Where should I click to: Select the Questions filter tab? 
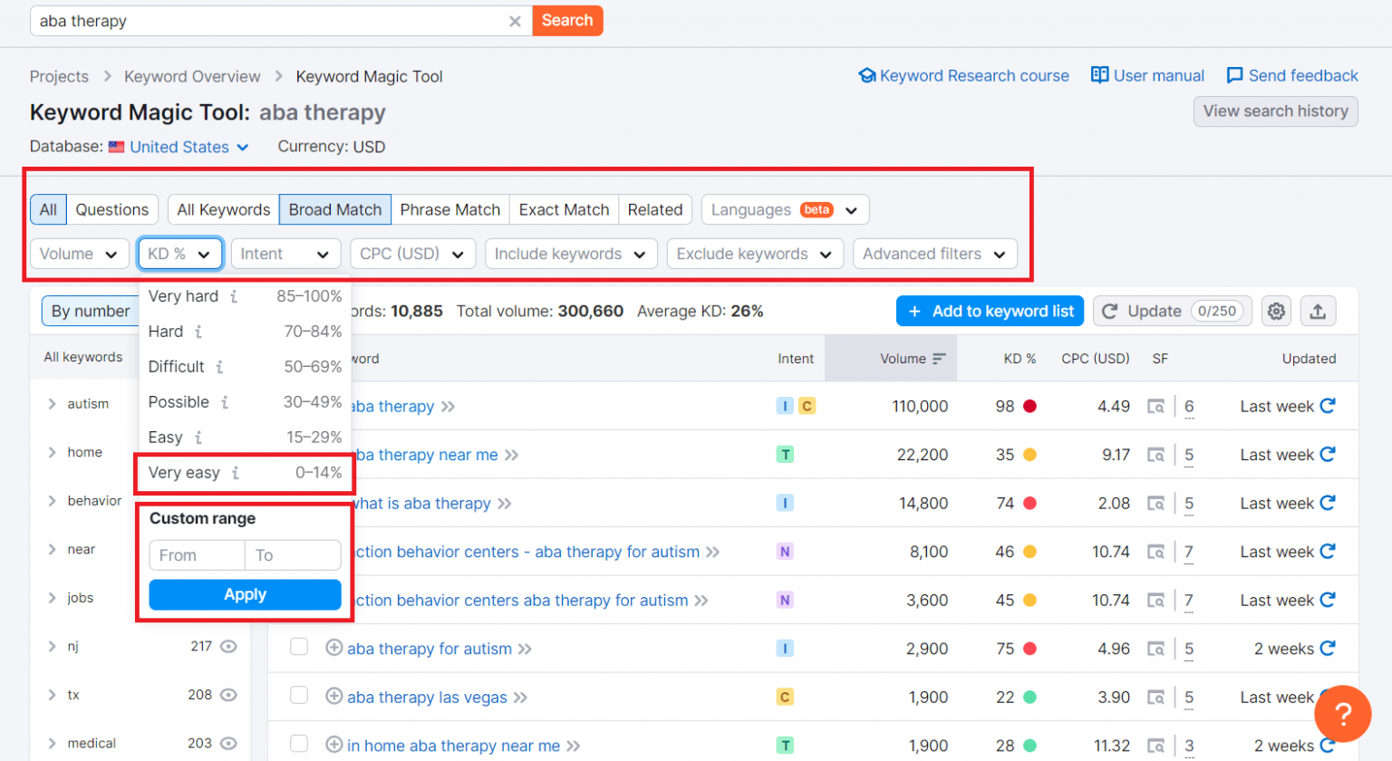[x=111, y=209]
